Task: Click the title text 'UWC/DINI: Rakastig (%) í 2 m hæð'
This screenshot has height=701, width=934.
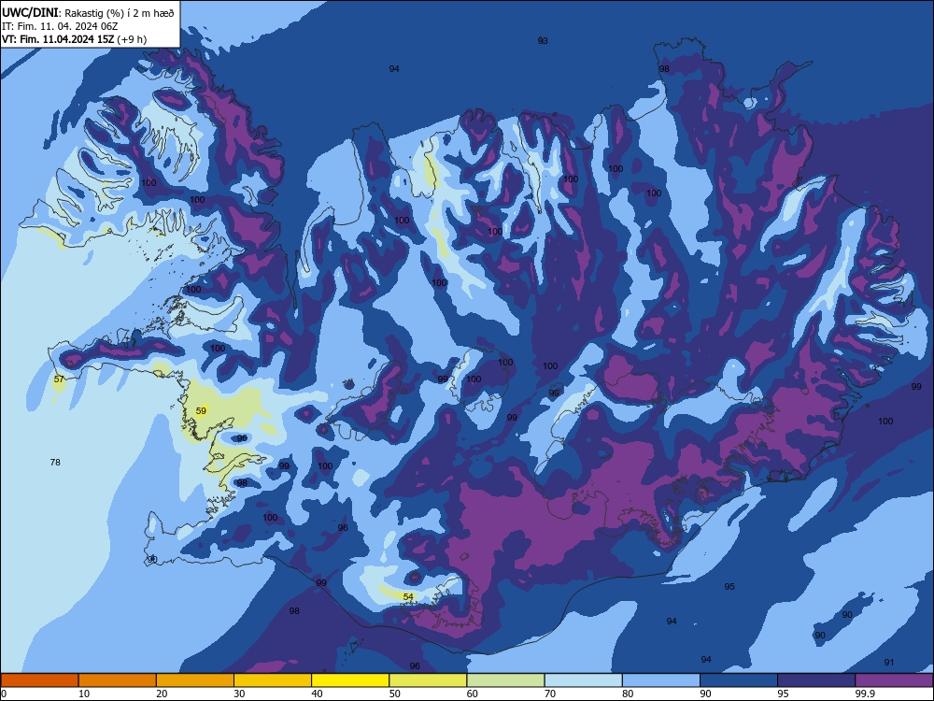Action: tap(88, 12)
